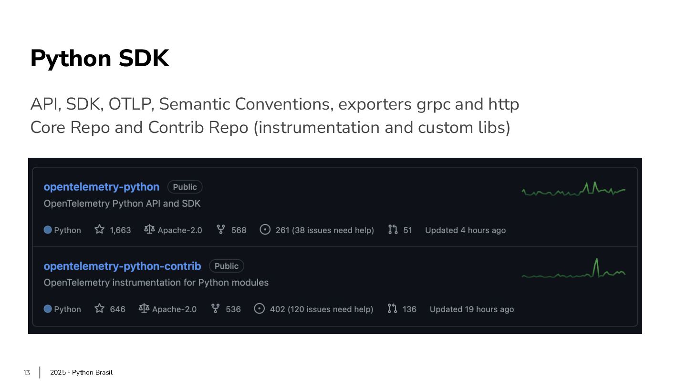Click the Python language dot of opentelemetry-python
Viewport: 687px width, 386px height.
coord(48,230)
